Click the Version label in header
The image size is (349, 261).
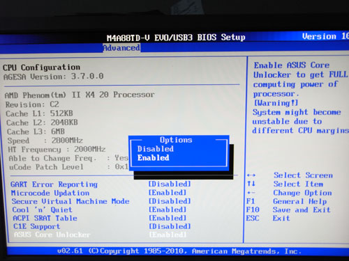tap(319, 36)
